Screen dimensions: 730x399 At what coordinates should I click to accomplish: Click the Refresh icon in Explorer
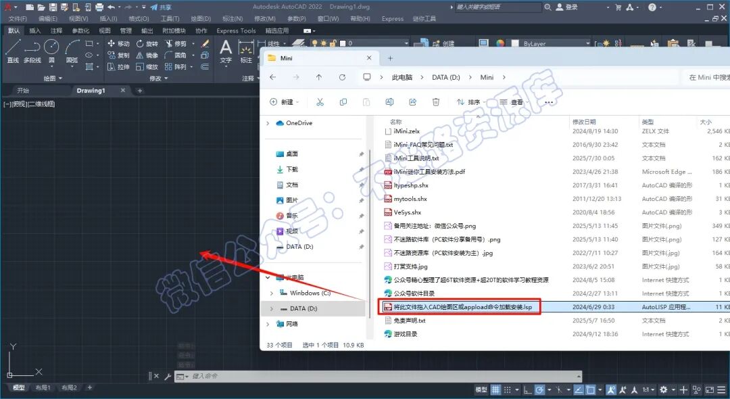(x=342, y=77)
